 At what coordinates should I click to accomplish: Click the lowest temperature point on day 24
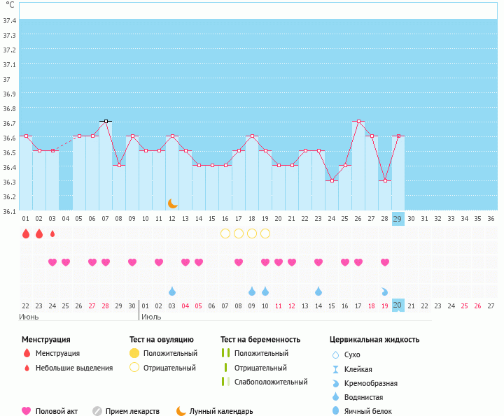[x=332, y=180]
